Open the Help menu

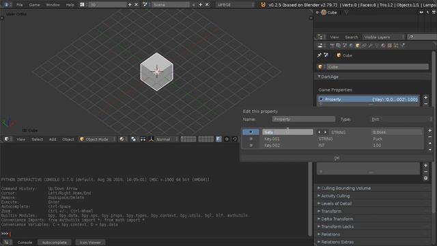point(70,5)
